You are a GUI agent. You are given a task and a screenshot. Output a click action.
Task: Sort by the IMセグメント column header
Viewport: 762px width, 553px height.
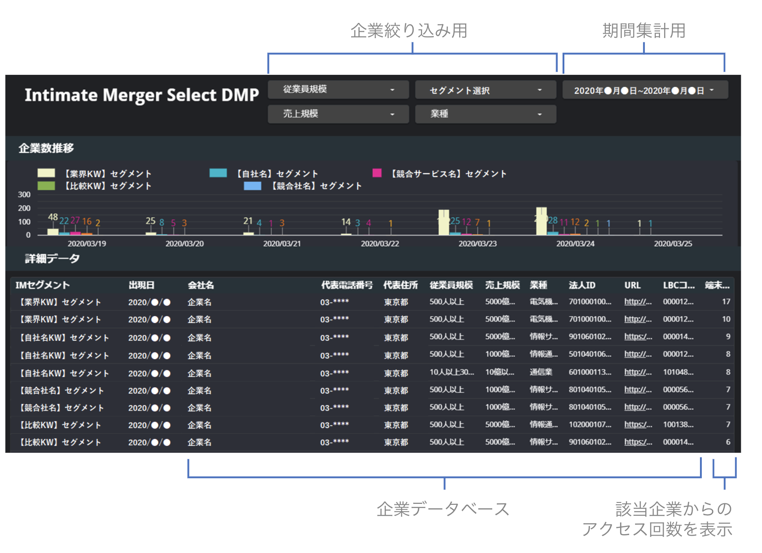pyautogui.click(x=42, y=285)
